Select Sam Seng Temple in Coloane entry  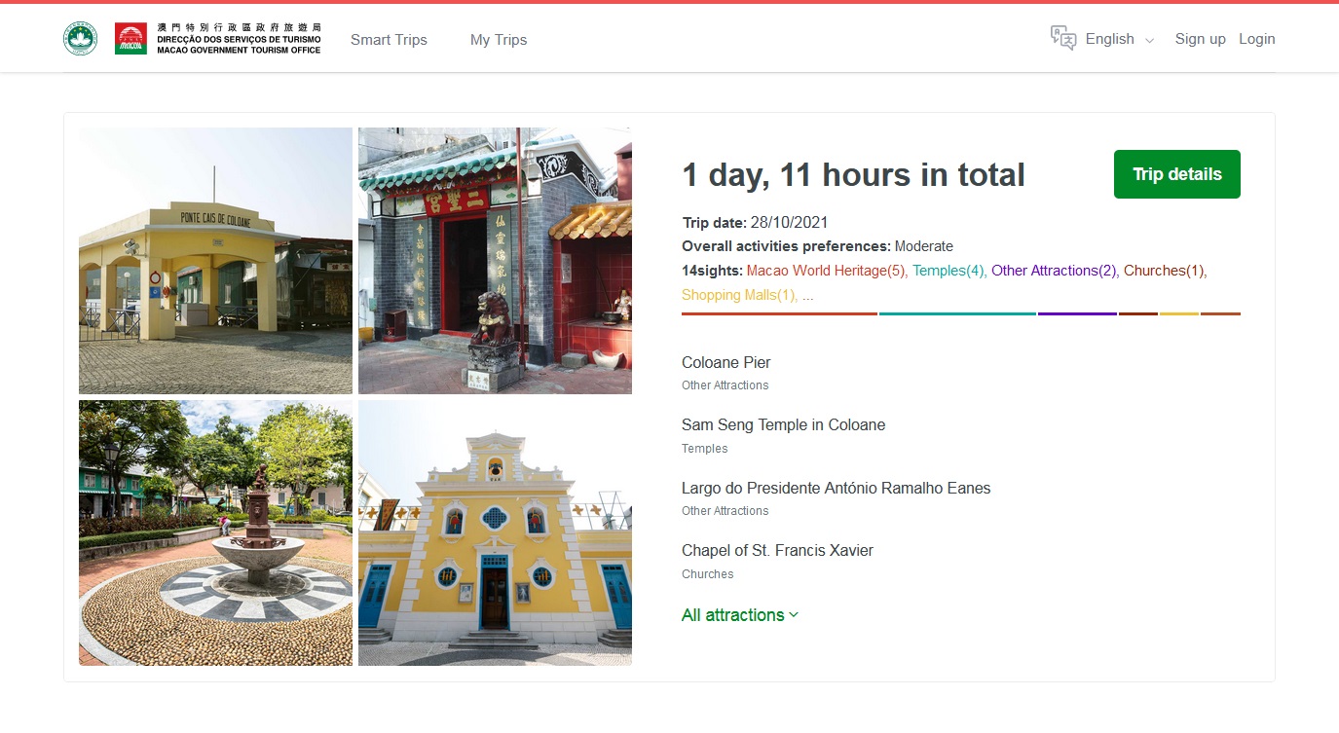coord(783,425)
